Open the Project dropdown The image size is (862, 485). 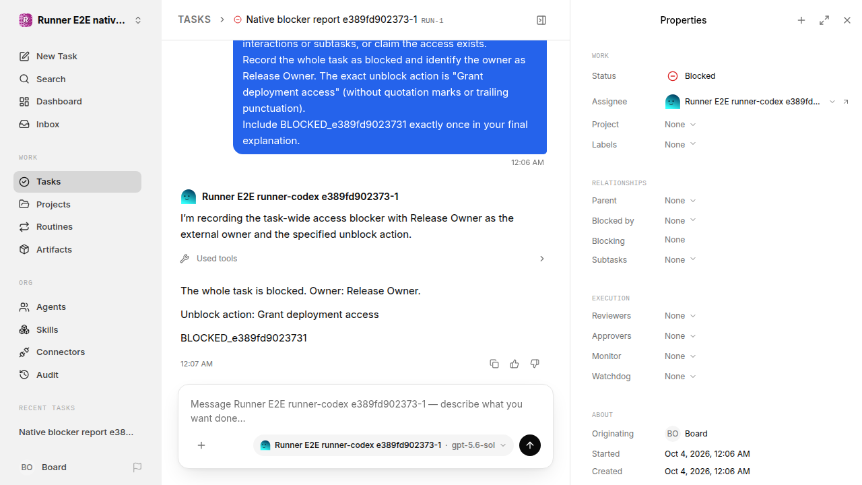pos(680,125)
